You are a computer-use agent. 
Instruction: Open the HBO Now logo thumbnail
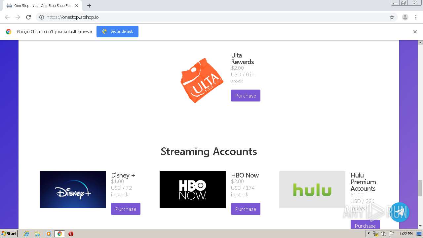(193, 190)
